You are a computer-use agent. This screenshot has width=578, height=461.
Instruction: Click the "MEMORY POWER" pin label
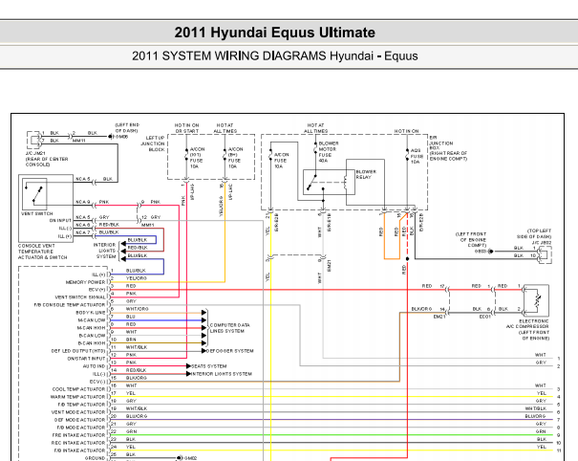pos(85,282)
